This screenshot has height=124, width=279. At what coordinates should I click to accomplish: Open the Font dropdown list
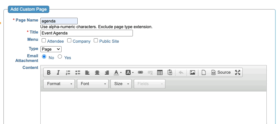point(93,84)
